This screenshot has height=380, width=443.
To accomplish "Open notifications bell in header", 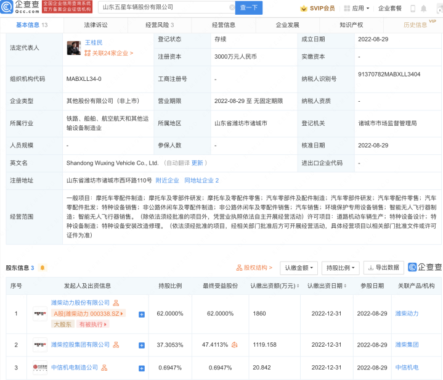I will tap(423, 9).
